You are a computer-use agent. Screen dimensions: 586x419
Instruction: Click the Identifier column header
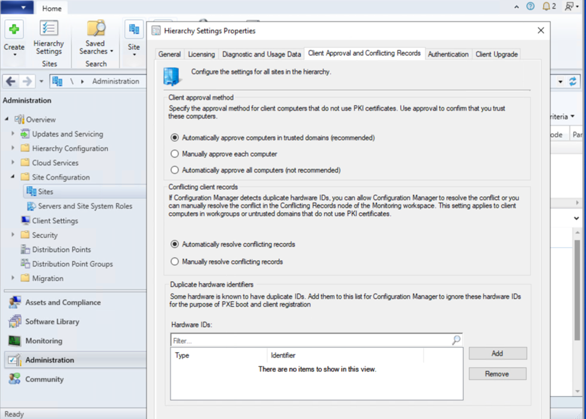346,355
